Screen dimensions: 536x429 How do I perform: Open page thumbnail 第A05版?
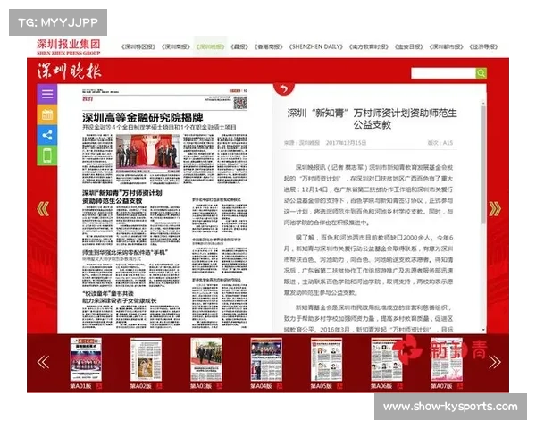click(326, 359)
